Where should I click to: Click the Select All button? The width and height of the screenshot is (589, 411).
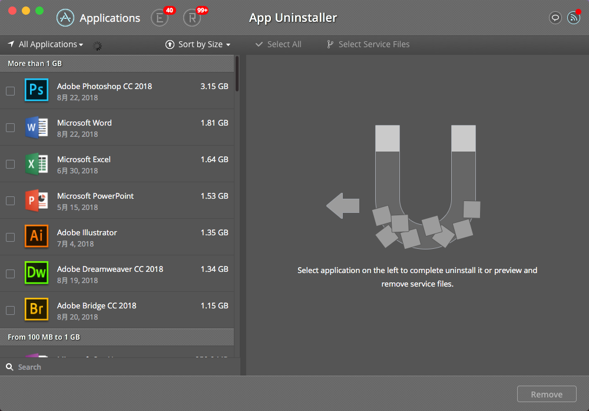(279, 44)
